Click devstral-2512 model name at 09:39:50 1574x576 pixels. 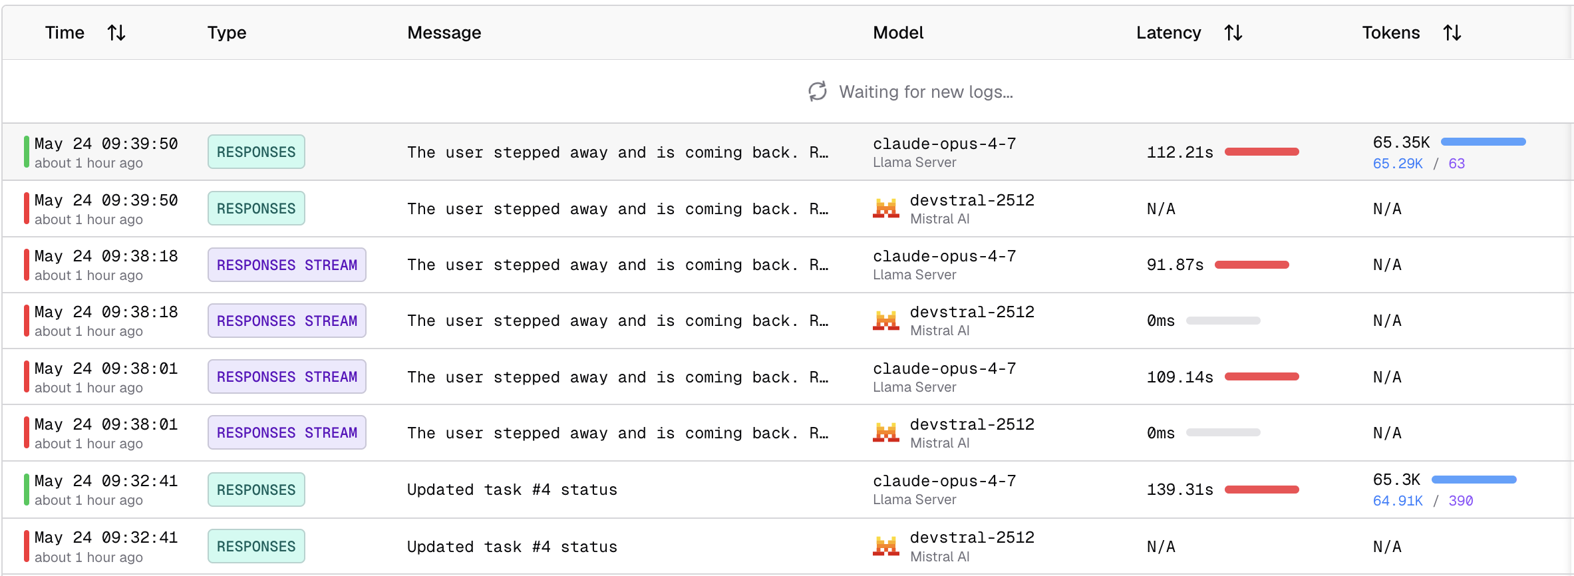pyautogui.click(x=972, y=200)
